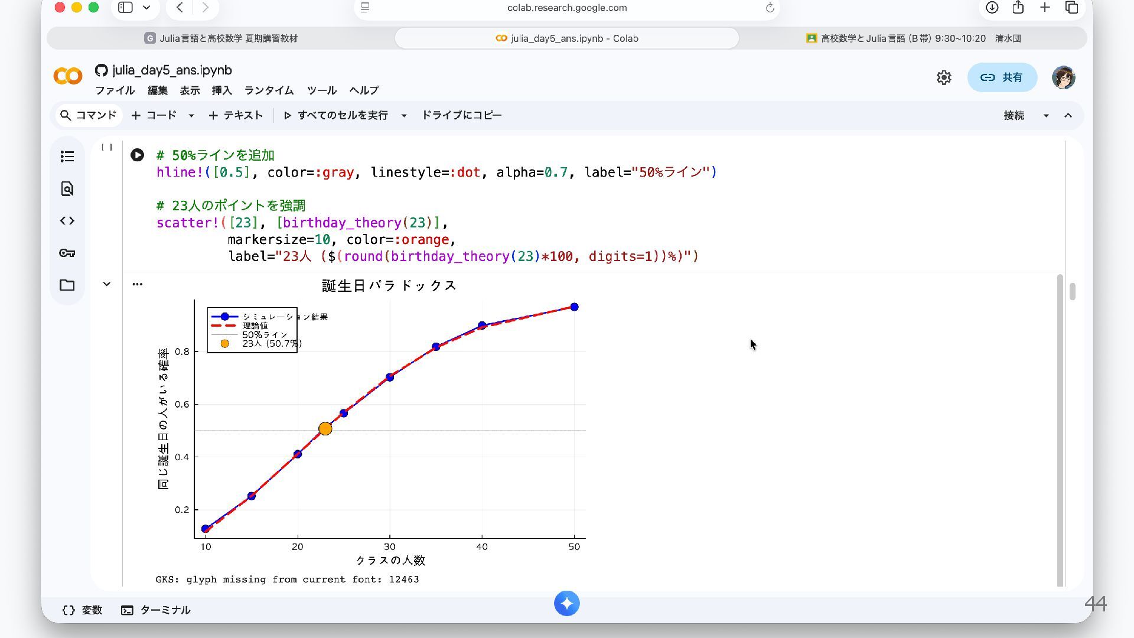The height and width of the screenshot is (638, 1134).
Task: Open the ターミナル panel
Action: 156,610
